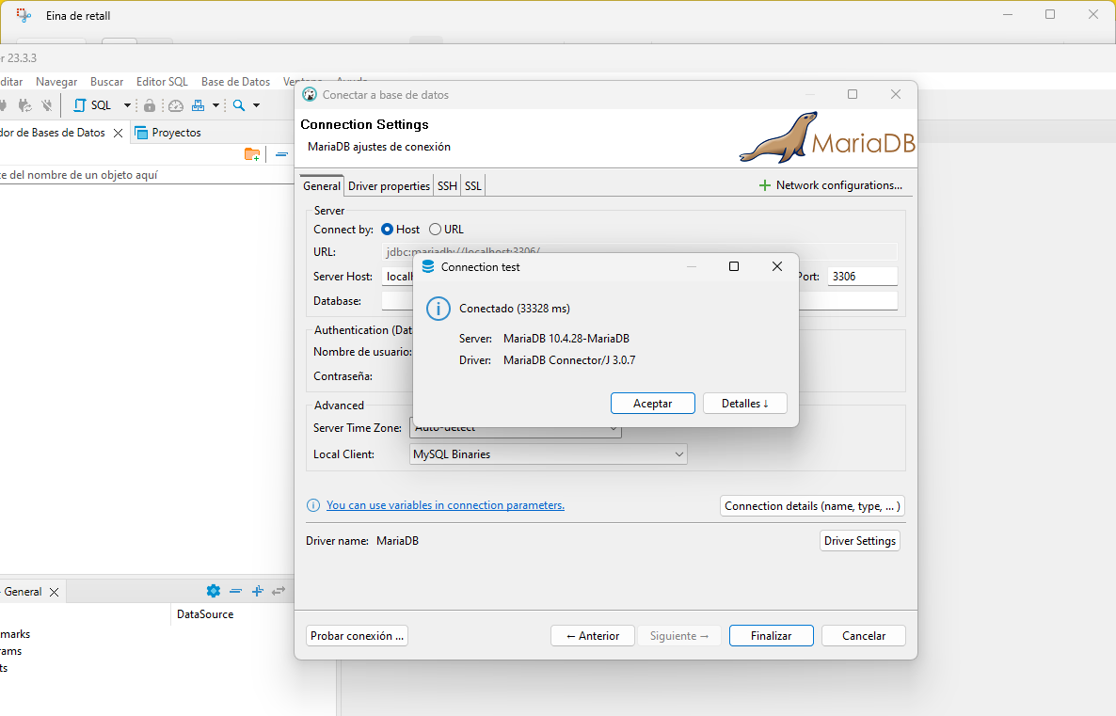The width and height of the screenshot is (1116, 716).
Task: Create new folder in database navigator
Action: tap(251, 154)
